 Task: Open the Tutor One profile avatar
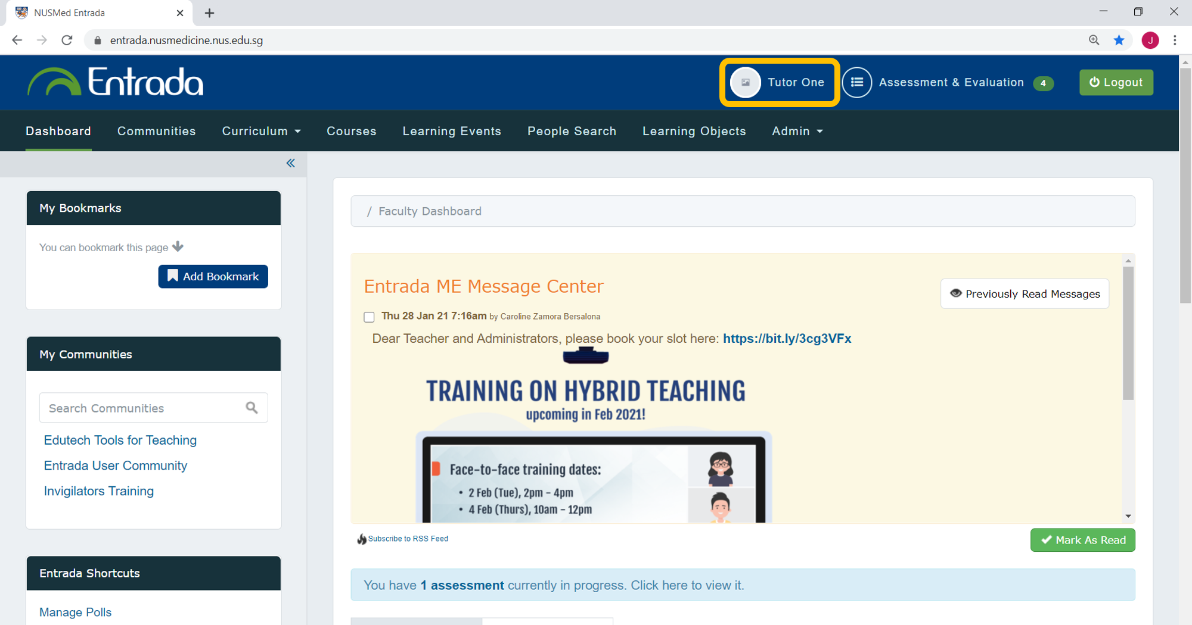pyautogui.click(x=746, y=82)
